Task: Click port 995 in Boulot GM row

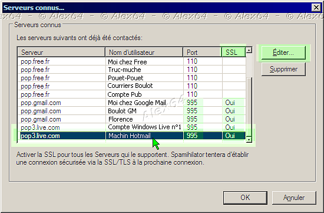Action: pyautogui.click(x=192, y=111)
